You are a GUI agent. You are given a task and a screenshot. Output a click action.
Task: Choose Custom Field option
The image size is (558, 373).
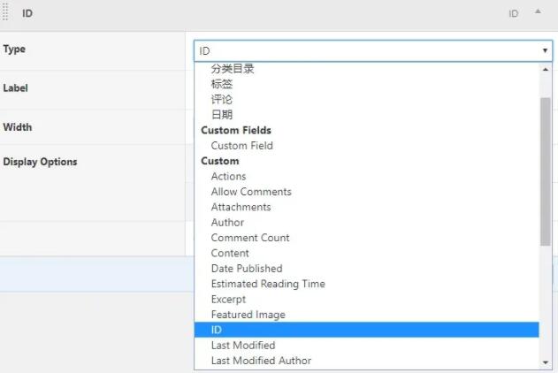pyautogui.click(x=366, y=146)
